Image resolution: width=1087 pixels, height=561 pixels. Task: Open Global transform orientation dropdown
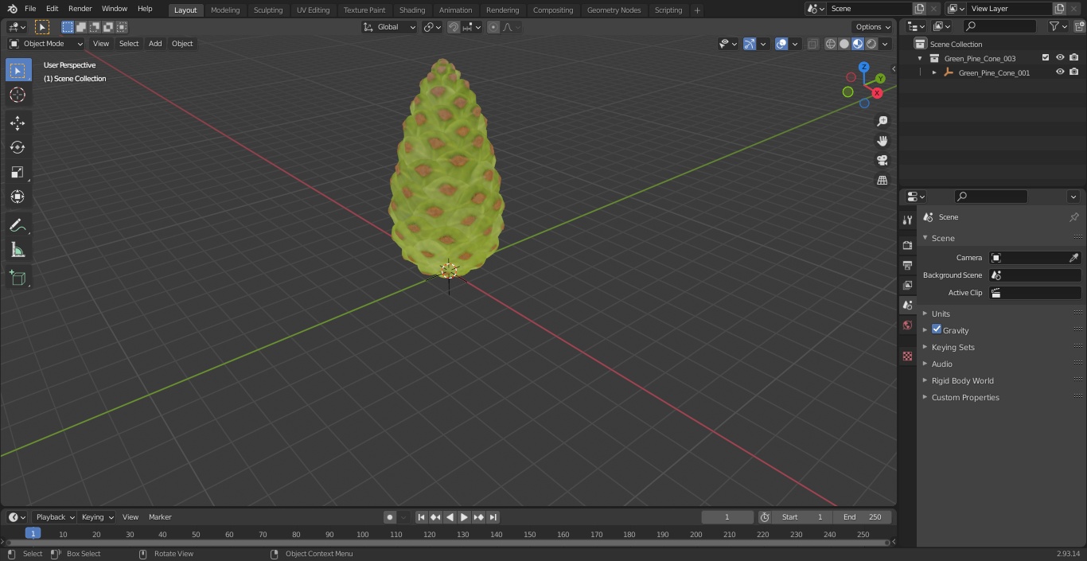(390, 27)
